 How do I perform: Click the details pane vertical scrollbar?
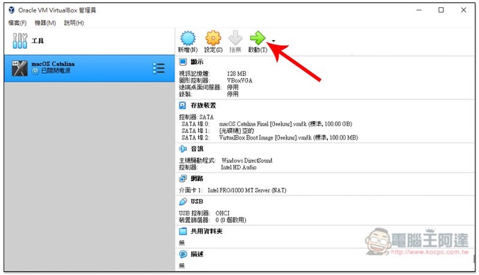click(474, 258)
